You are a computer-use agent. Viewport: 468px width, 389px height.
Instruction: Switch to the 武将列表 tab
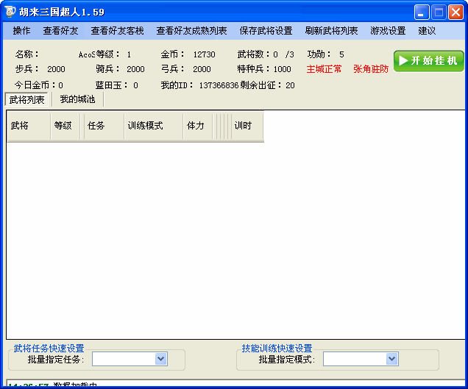pyautogui.click(x=26, y=99)
